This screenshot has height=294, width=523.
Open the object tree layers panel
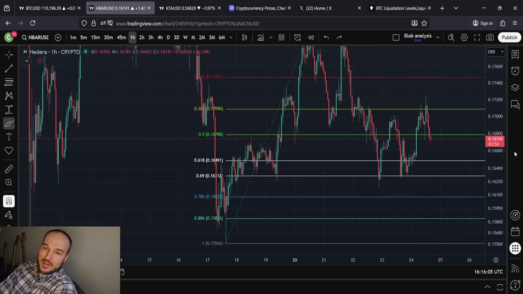pyautogui.click(x=515, y=88)
